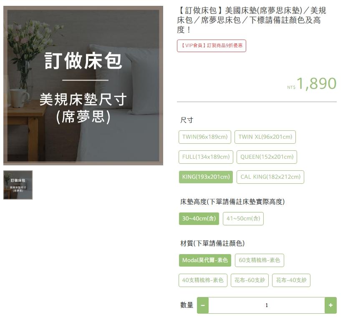The height and width of the screenshot is (317, 343).
Task: Choose the 60支精梳棉-素色 material
Action: coord(260,260)
